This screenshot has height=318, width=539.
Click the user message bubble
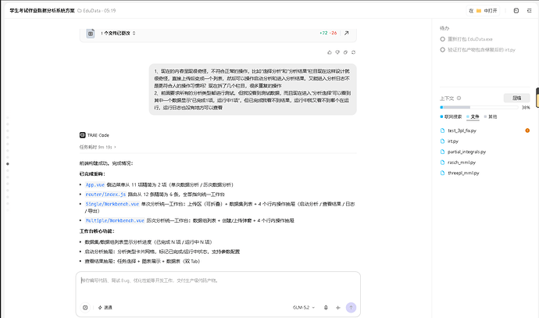(252, 89)
